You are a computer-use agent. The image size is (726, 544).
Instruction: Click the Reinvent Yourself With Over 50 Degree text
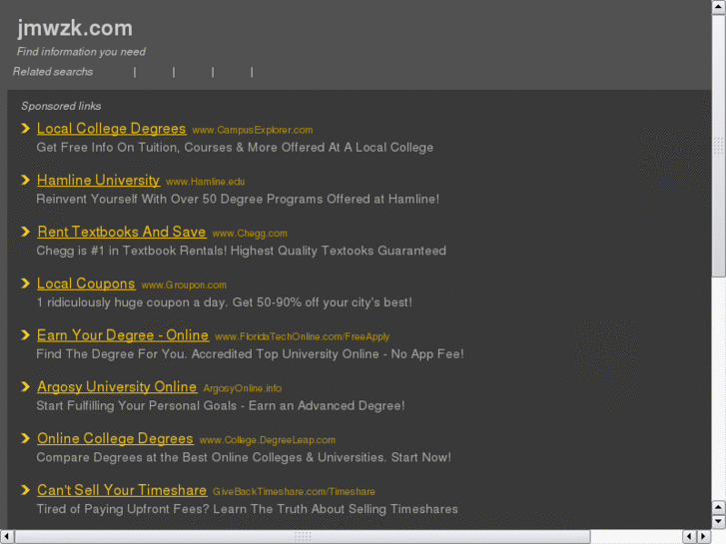[238, 199]
